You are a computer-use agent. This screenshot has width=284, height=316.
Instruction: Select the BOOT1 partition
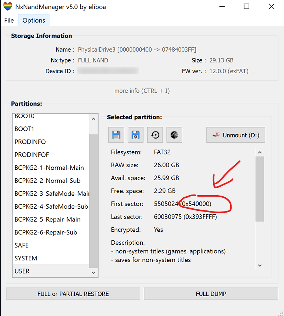click(51, 129)
